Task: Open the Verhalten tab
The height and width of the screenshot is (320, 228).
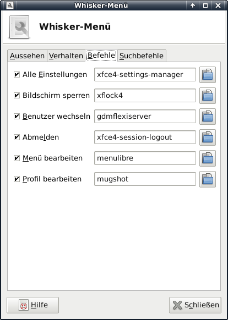Action: point(66,56)
